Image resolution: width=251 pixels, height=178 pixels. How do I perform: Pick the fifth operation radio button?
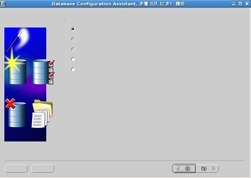coord(73,69)
